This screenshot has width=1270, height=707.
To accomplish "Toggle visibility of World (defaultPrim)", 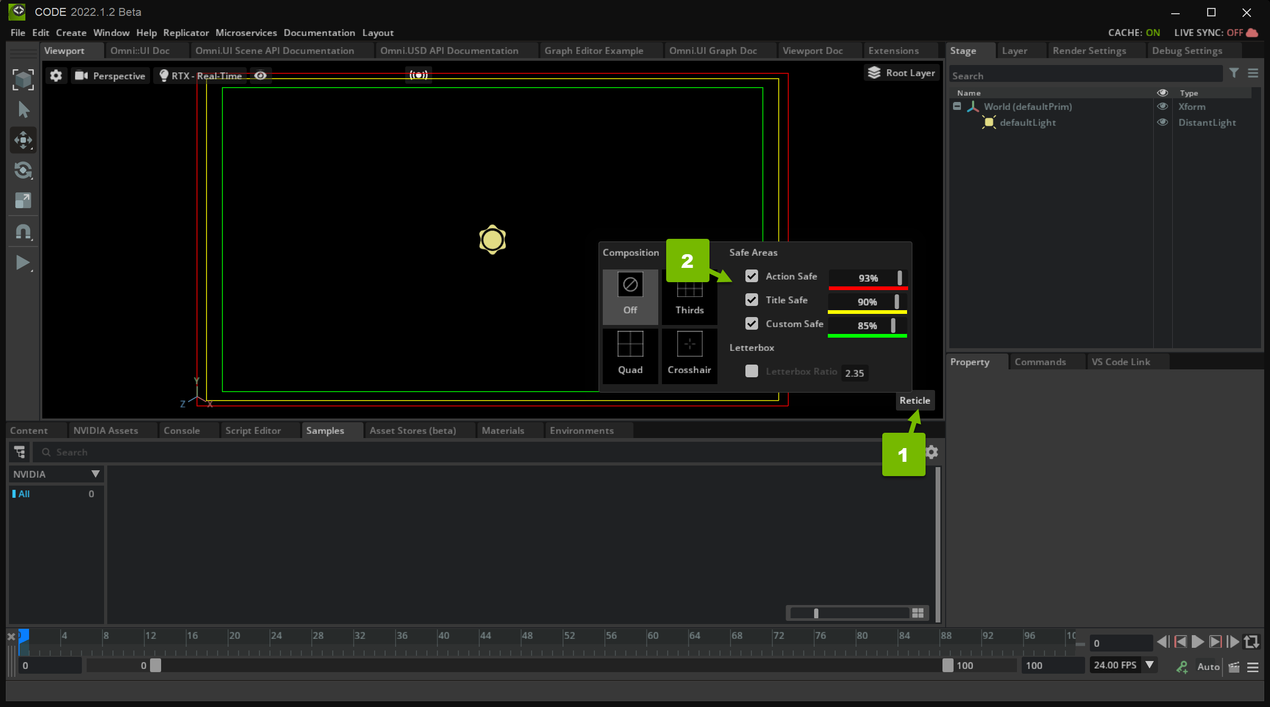I will tap(1163, 106).
